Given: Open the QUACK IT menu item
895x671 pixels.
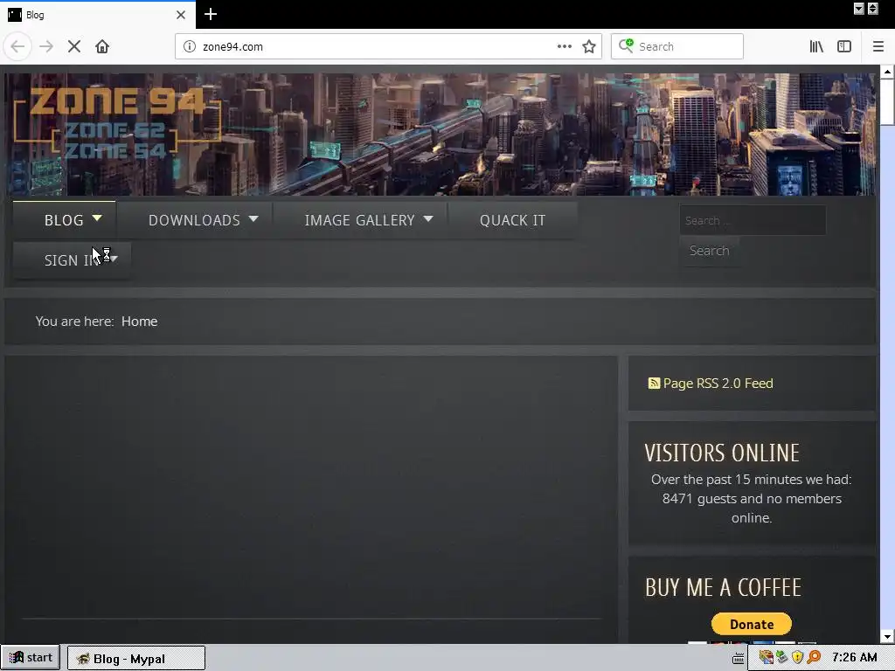Looking at the screenshot, I should 512,220.
